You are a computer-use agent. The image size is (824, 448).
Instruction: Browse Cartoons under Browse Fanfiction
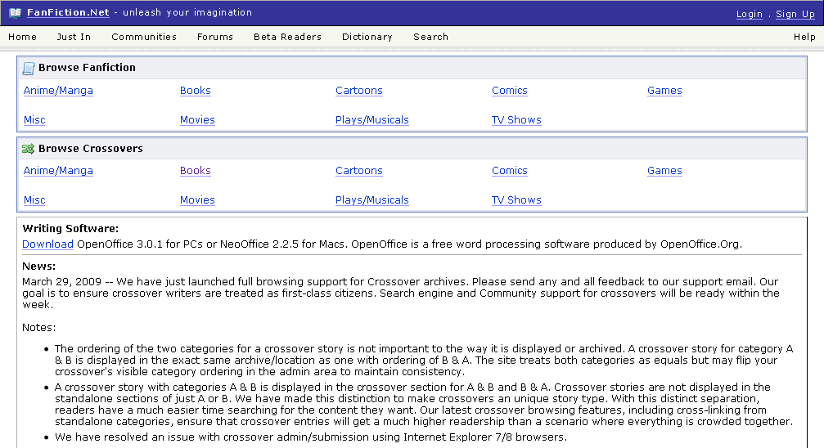(359, 90)
